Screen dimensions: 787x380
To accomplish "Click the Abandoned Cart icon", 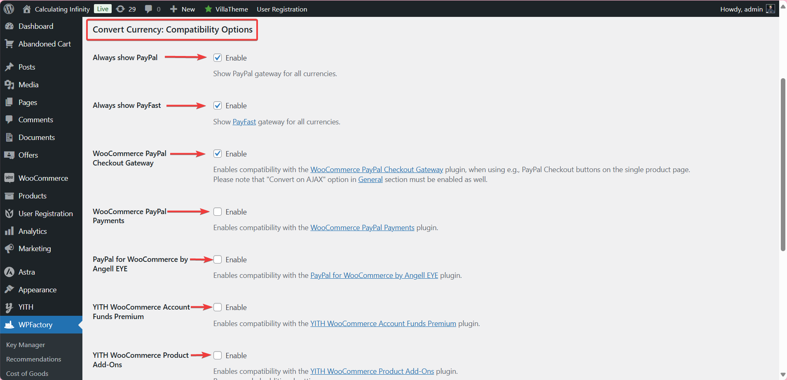I will 9,44.
